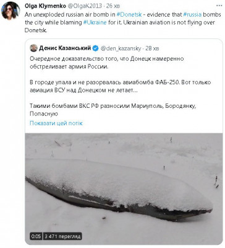Open the 28 хв quoted tweet timestamp
225x248 pixels.
coord(152,48)
